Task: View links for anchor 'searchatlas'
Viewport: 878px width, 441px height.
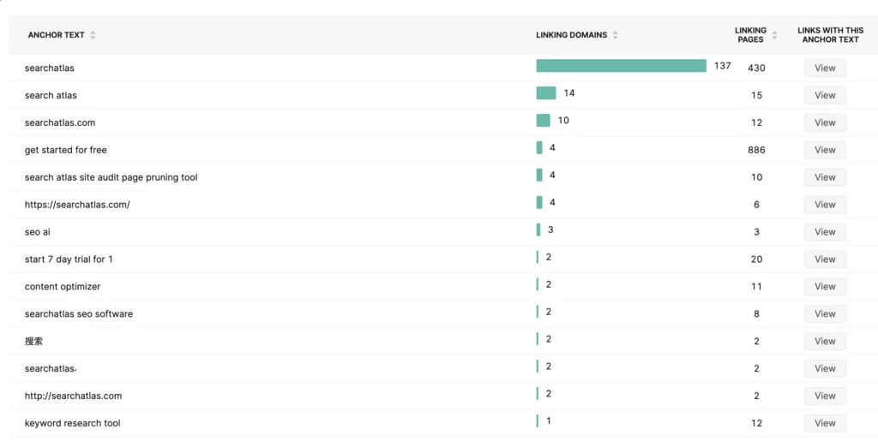Action: 825,68
